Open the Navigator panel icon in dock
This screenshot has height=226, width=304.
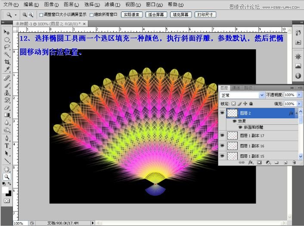pyautogui.click(x=298, y=57)
